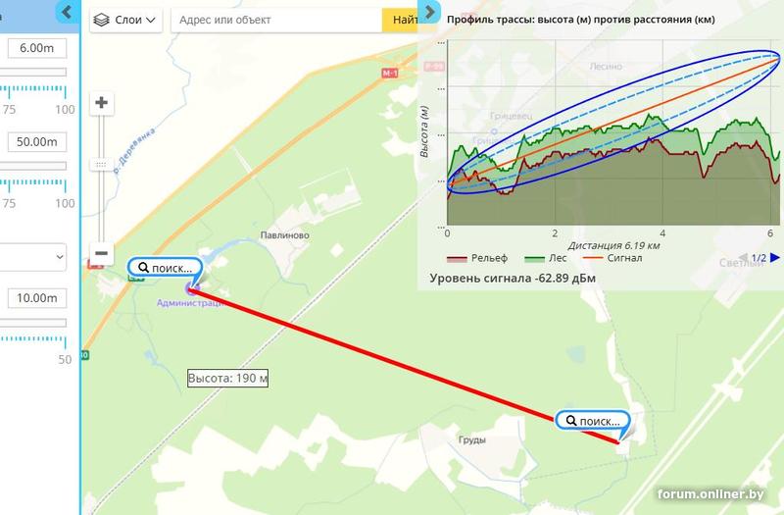
Task: Zoom out with the minus button
Action: pos(102,253)
